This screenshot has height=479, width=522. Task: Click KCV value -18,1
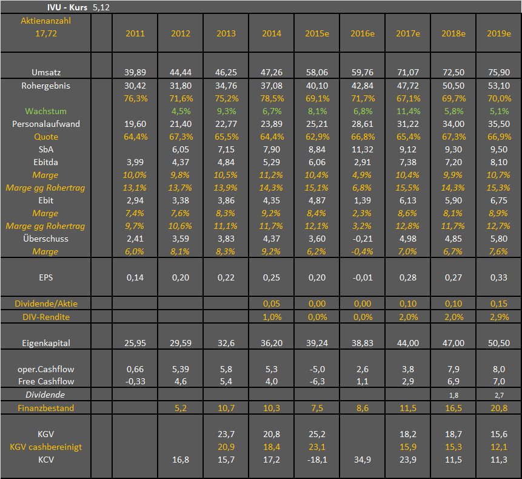317,460
